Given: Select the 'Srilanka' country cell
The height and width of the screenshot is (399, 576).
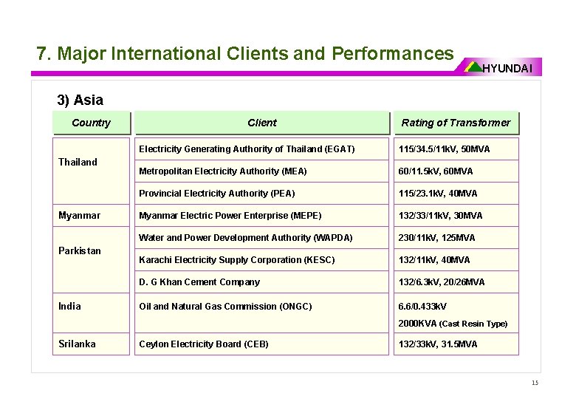Looking at the screenshot, I should 91,344.
